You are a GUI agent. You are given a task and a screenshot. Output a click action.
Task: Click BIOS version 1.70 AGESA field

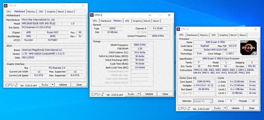[x=52, y=54]
